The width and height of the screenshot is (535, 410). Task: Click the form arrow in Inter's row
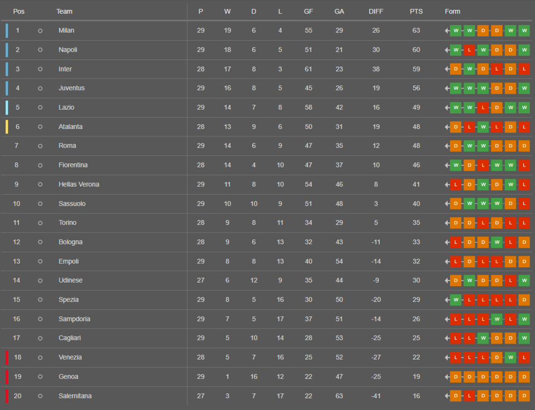447,69
